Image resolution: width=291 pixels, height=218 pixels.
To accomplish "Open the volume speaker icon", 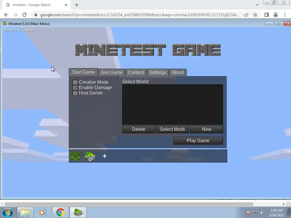I will (262, 213).
